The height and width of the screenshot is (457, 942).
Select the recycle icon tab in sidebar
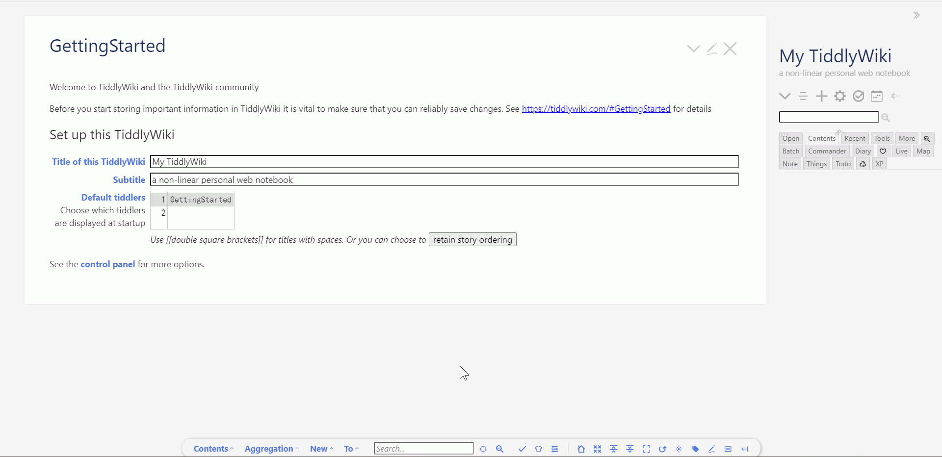click(x=863, y=164)
